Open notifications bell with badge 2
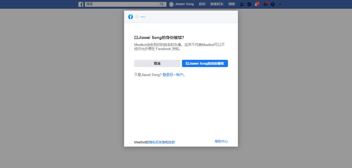Image resolution: width=352 pixels, height=168 pixels. pos(257,4)
